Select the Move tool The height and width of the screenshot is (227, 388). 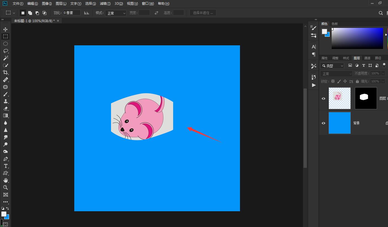tap(6, 29)
